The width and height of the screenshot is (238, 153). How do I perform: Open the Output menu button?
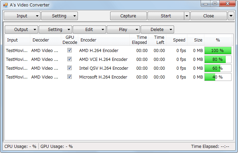pos(21,30)
